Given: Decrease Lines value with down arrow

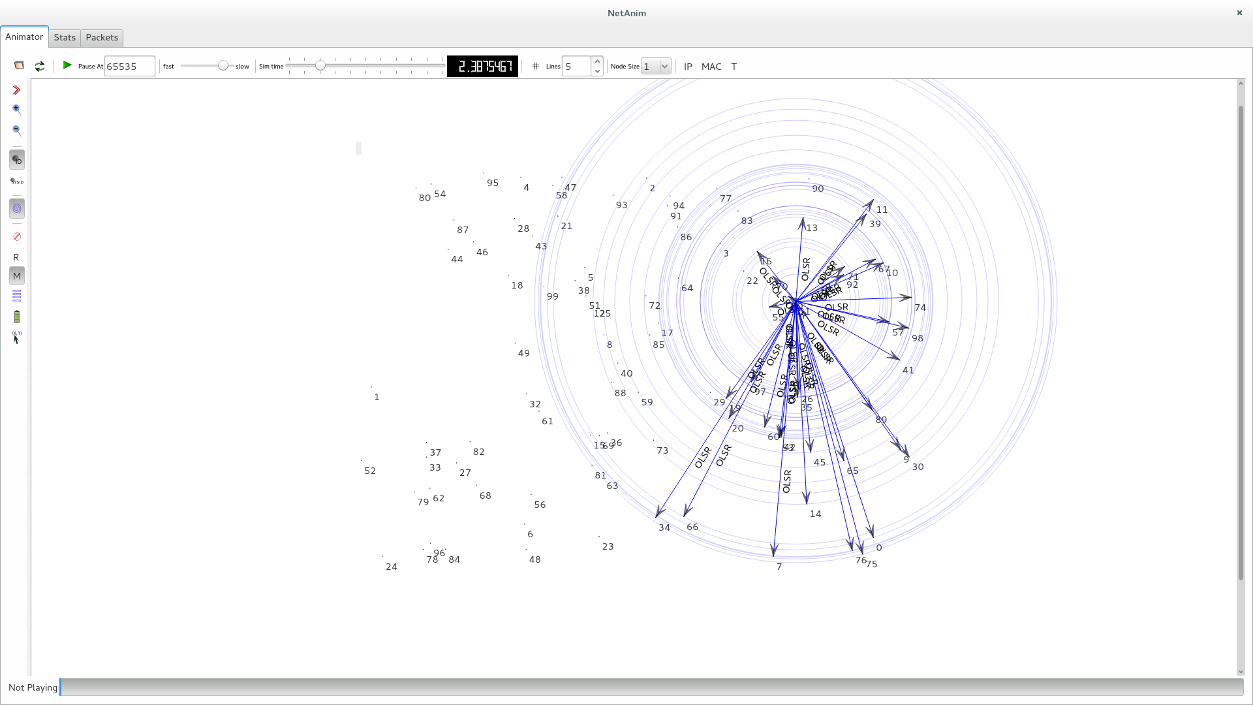Looking at the screenshot, I should [x=597, y=71].
